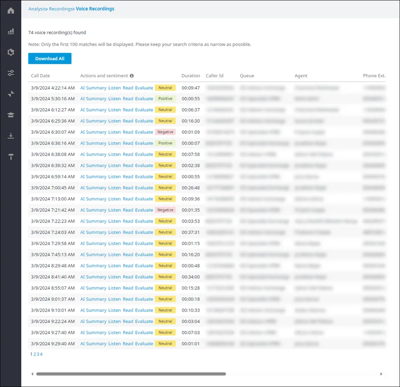The image size is (400, 387).
Task: Listen to the 7:21:42 AM recording
Action: coord(114,210)
